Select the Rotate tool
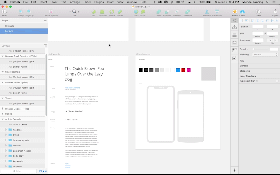Screen dimensions: 280x175 coord(112,12)
